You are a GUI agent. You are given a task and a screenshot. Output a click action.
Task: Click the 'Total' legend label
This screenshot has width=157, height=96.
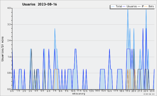[x=119, y=6]
